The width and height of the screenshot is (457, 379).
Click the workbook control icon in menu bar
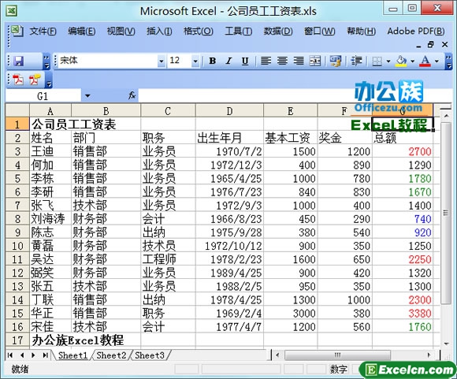pos(16,31)
